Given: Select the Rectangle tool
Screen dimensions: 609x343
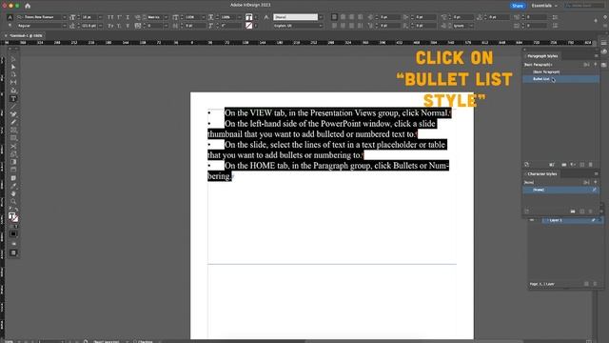Looking at the screenshot, I should point(13,138).
